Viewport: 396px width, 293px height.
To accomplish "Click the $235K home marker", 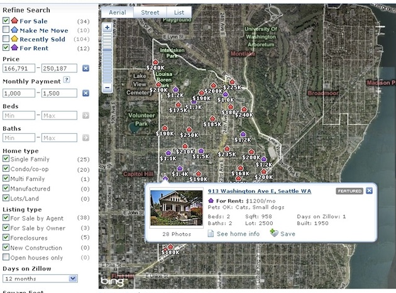I will pos(227,148).
